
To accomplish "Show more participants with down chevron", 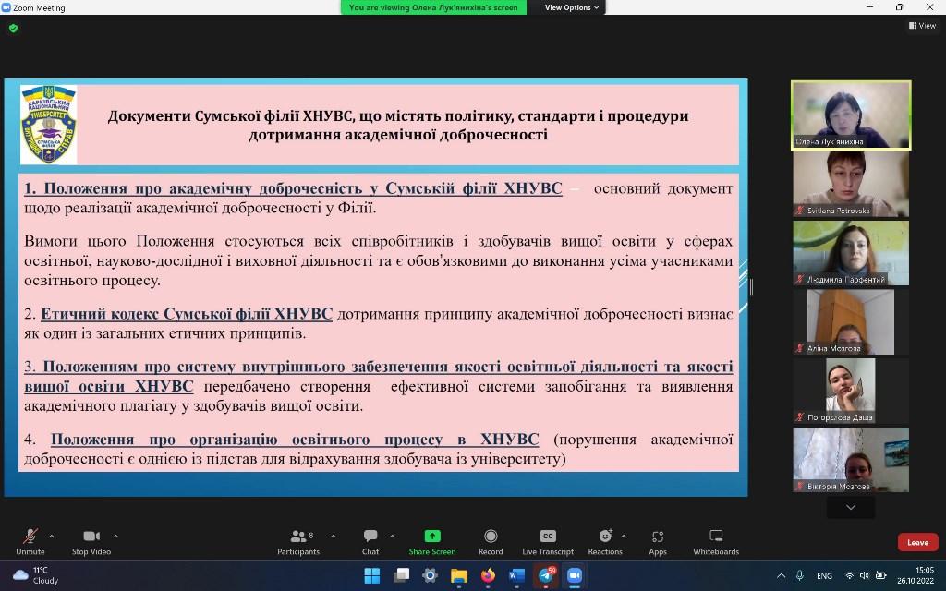I will [x=851, y=507].
